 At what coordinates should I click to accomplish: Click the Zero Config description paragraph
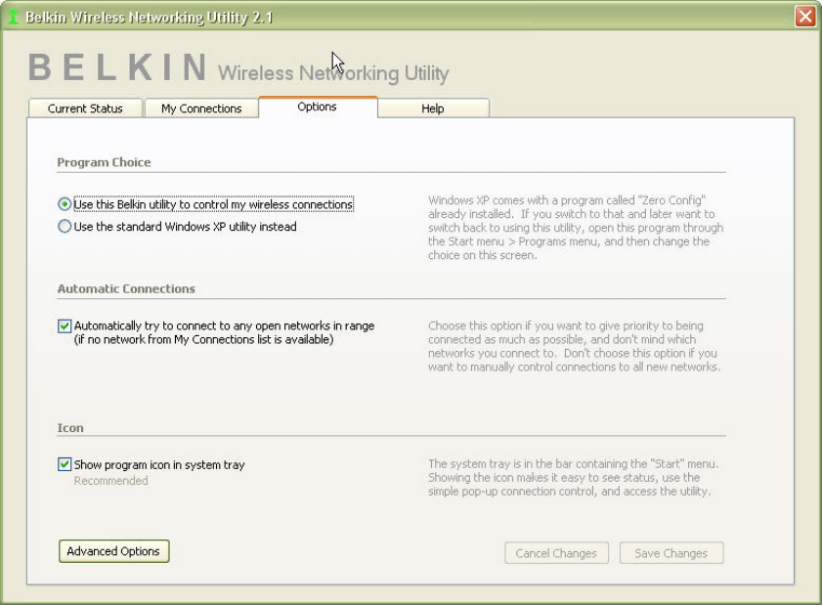click(576, 228)
